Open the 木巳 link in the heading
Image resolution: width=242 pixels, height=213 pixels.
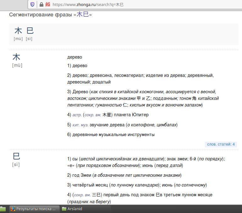point(83,14)
